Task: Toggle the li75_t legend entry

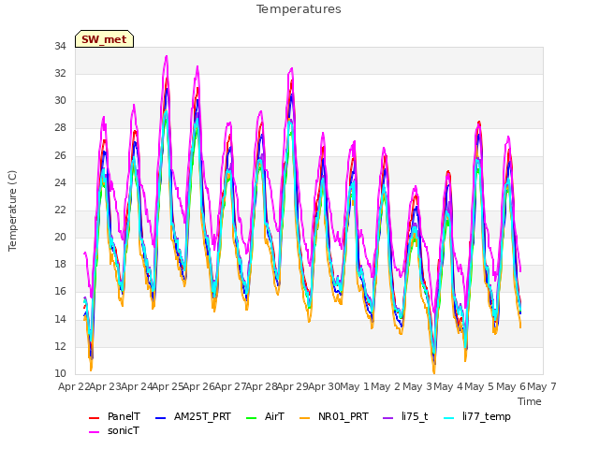Action: click(x=405, y=416)
